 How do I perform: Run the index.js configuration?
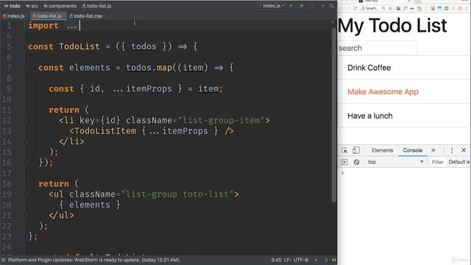click(x=291, y=6)
